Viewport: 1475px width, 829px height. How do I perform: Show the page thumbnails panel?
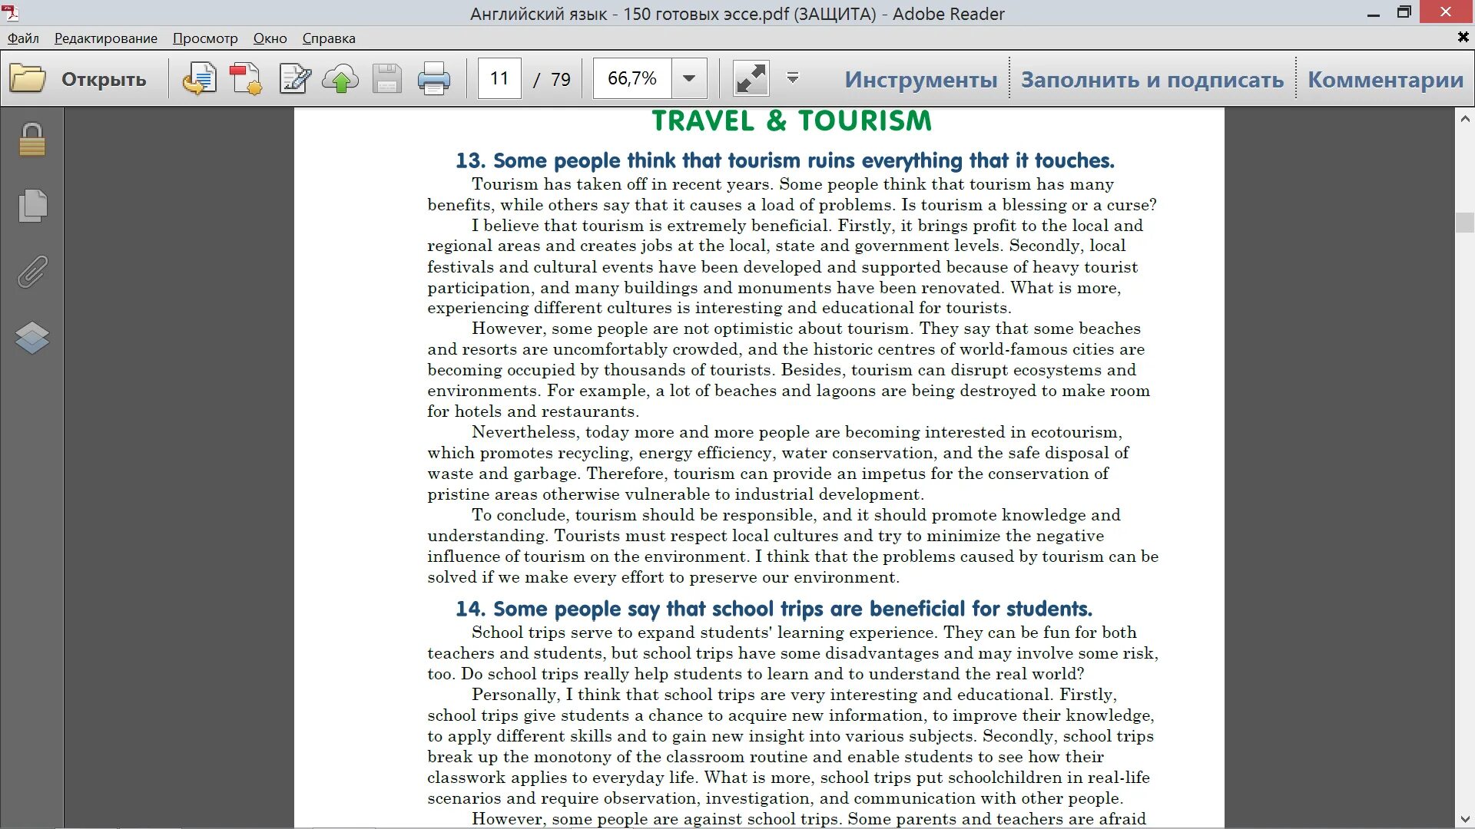coord(32,206)
